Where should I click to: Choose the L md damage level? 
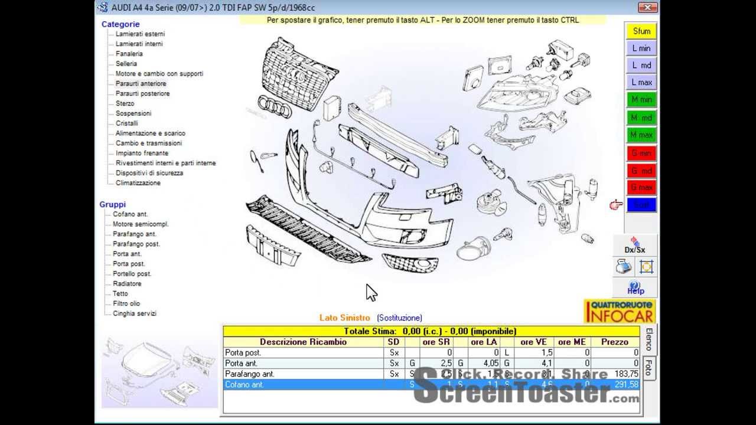click(x=641, y=66)
